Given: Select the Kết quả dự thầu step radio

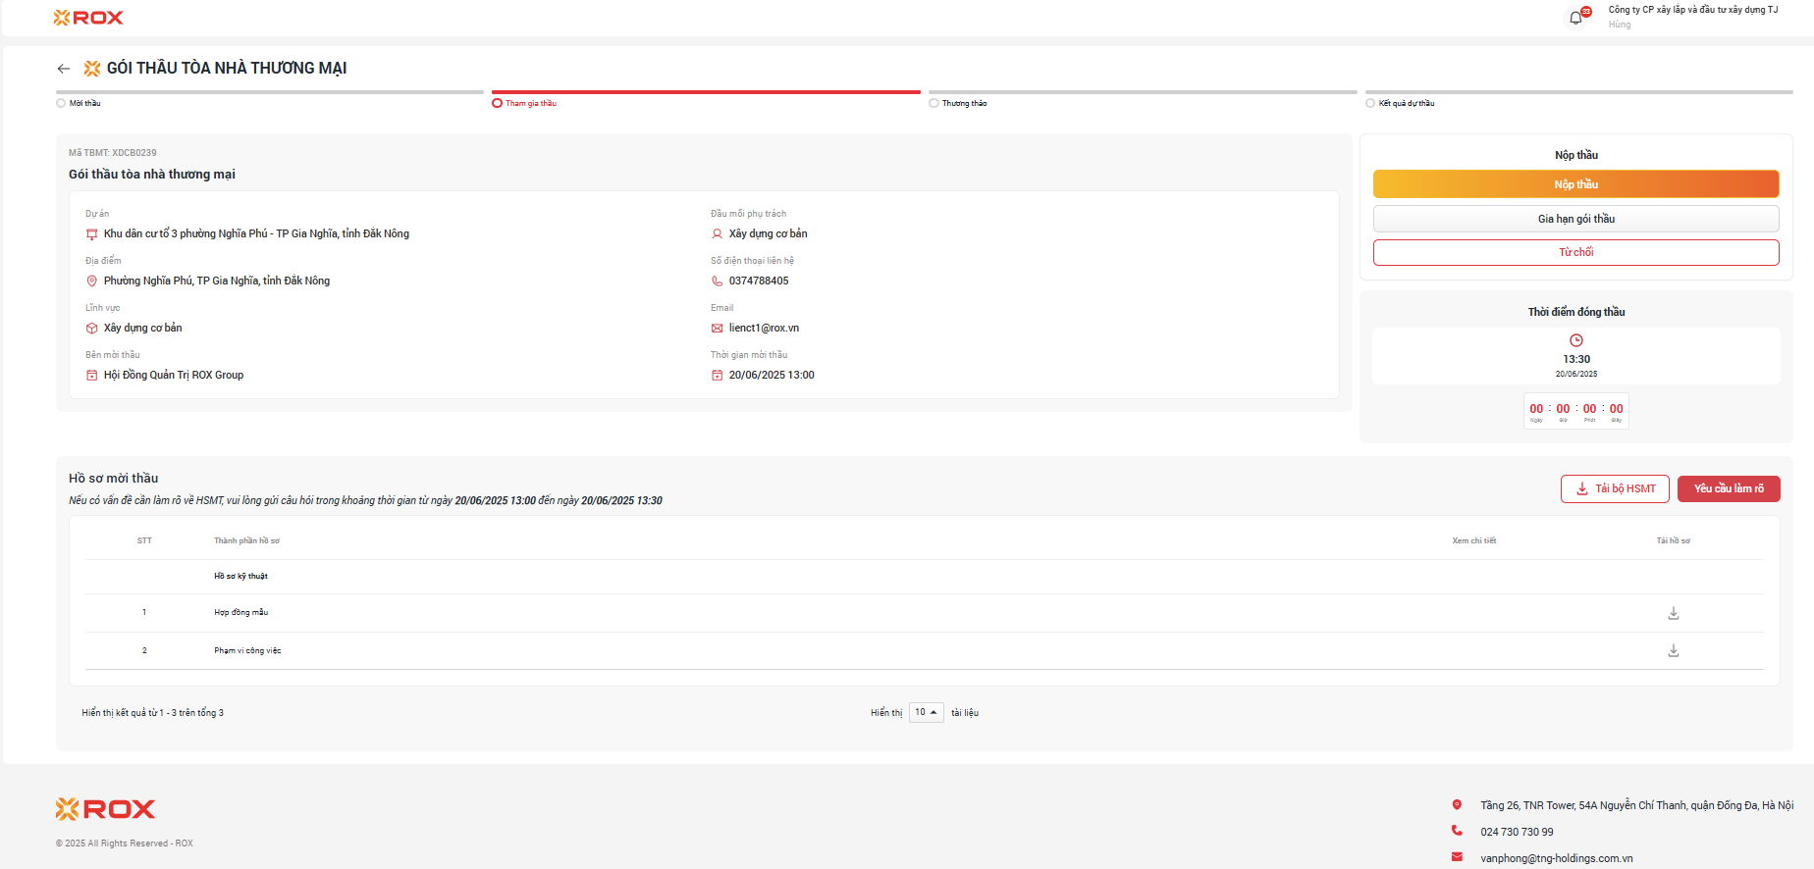Looking at the screenshot, I should pos(1370,103).
